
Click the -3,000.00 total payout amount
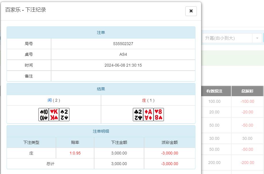pos(170,164)
